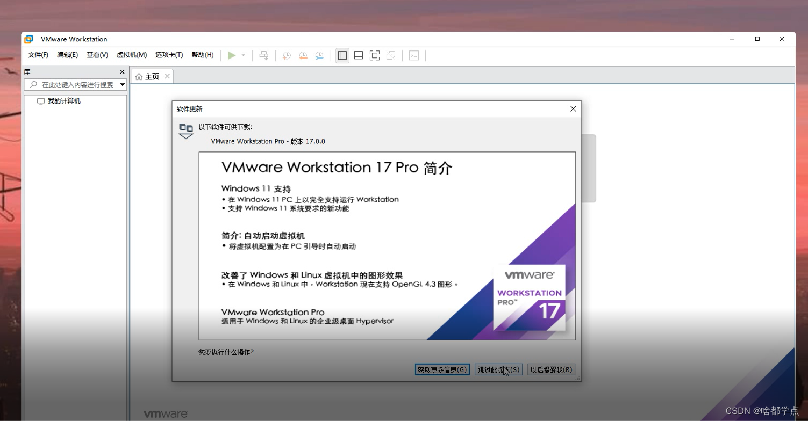Open the 虚拟机(M) menu

click(132, 55)
